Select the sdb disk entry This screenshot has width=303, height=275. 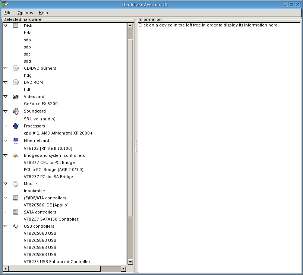coord(27,47)
